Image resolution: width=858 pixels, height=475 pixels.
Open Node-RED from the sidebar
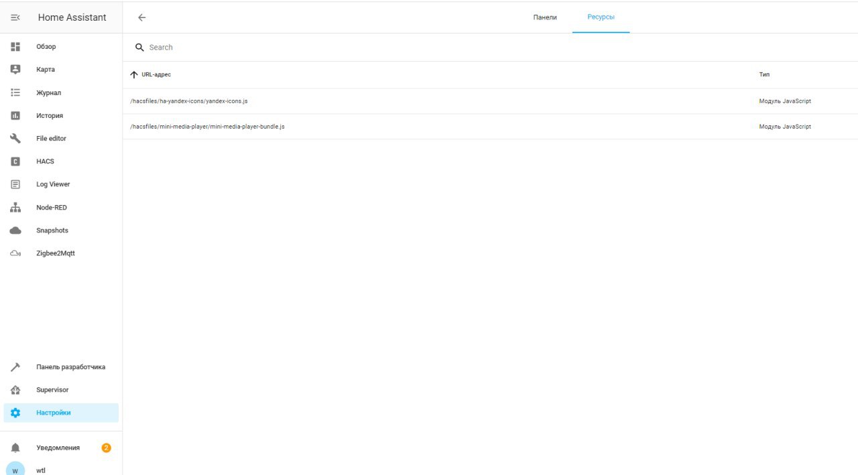tap(61, 207)
